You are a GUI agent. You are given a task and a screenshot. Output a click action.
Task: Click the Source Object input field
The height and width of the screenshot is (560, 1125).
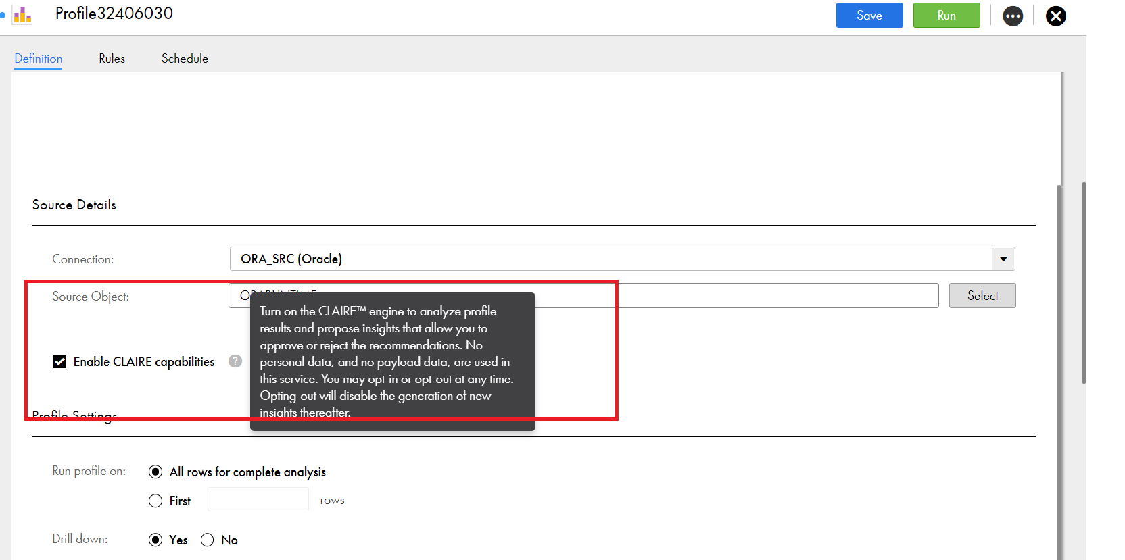coord(583,295)
